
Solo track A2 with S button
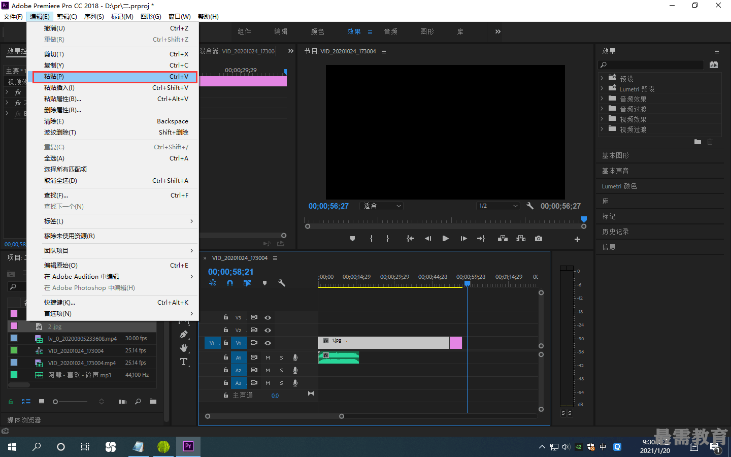(281, 370)
